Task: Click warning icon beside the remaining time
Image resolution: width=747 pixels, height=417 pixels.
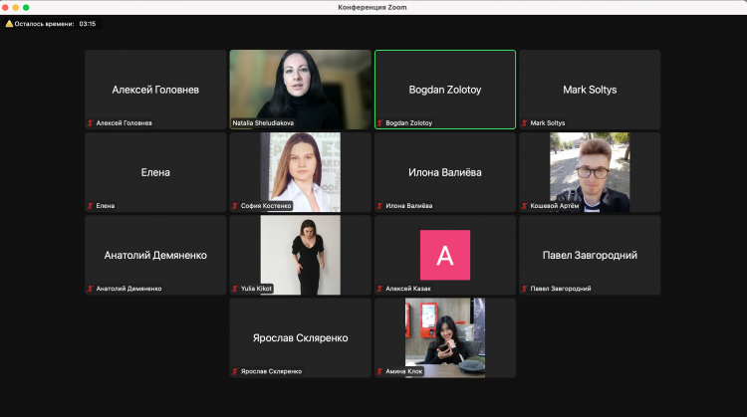Action: tap(9, 23)
